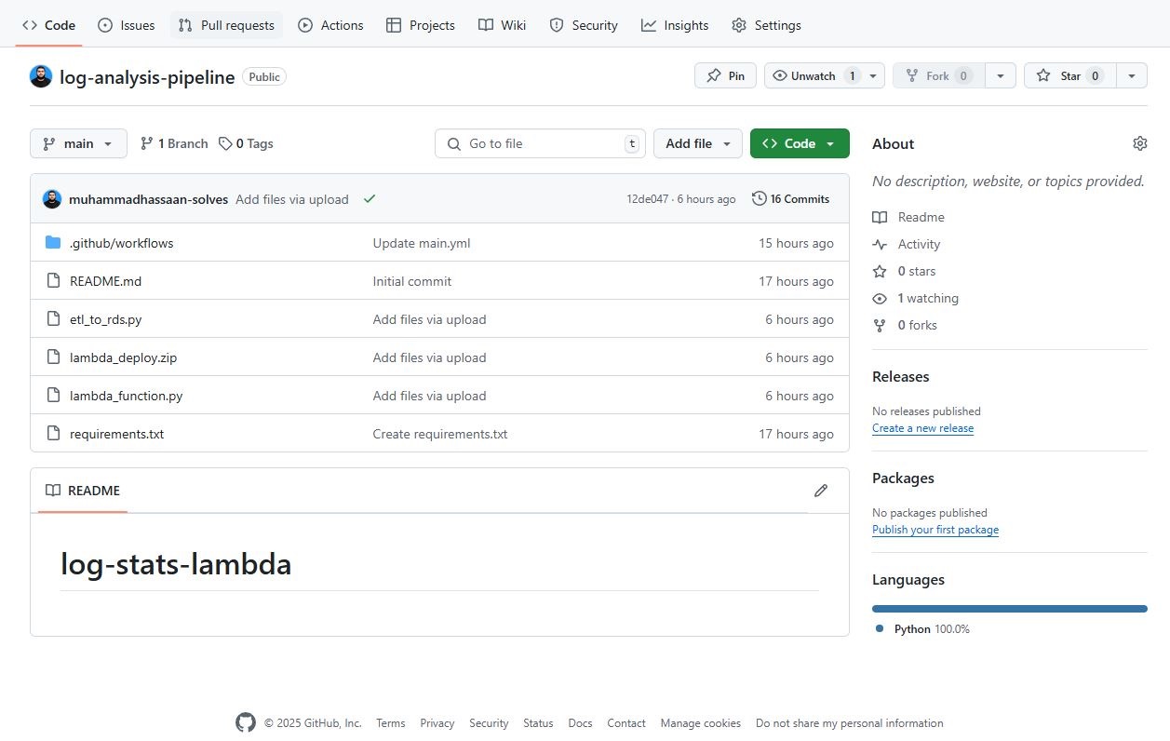Click the file icon beside README.md

(53, 281)
